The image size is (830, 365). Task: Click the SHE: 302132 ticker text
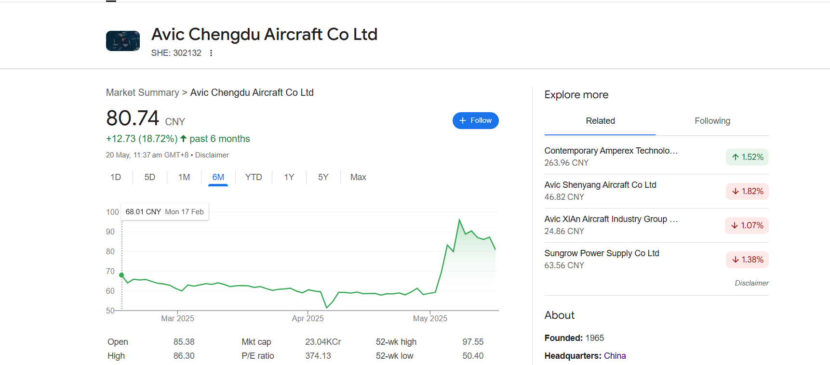tap(176, 53)
